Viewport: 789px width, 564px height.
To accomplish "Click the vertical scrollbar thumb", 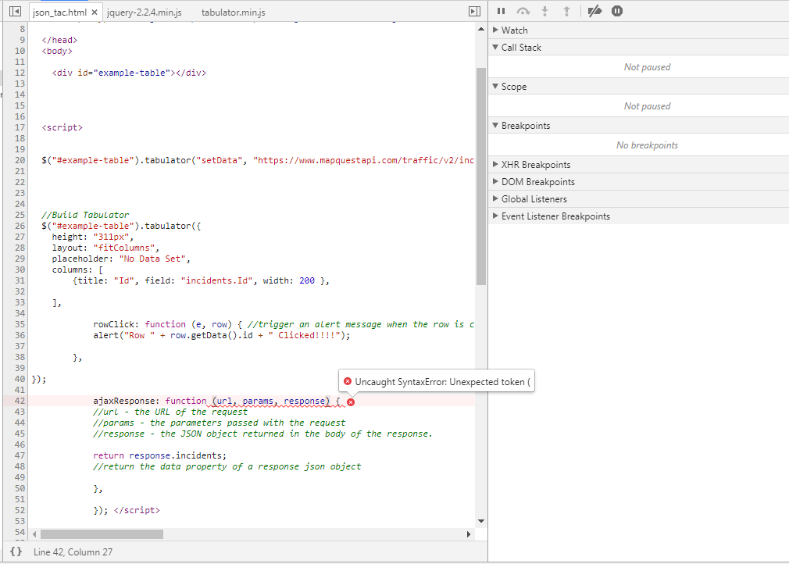I will pyautogui.click(x=481, y=176).
